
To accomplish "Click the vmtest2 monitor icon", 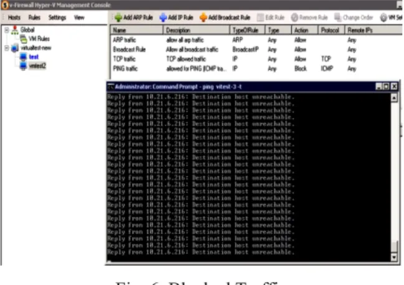I will 23,66.
